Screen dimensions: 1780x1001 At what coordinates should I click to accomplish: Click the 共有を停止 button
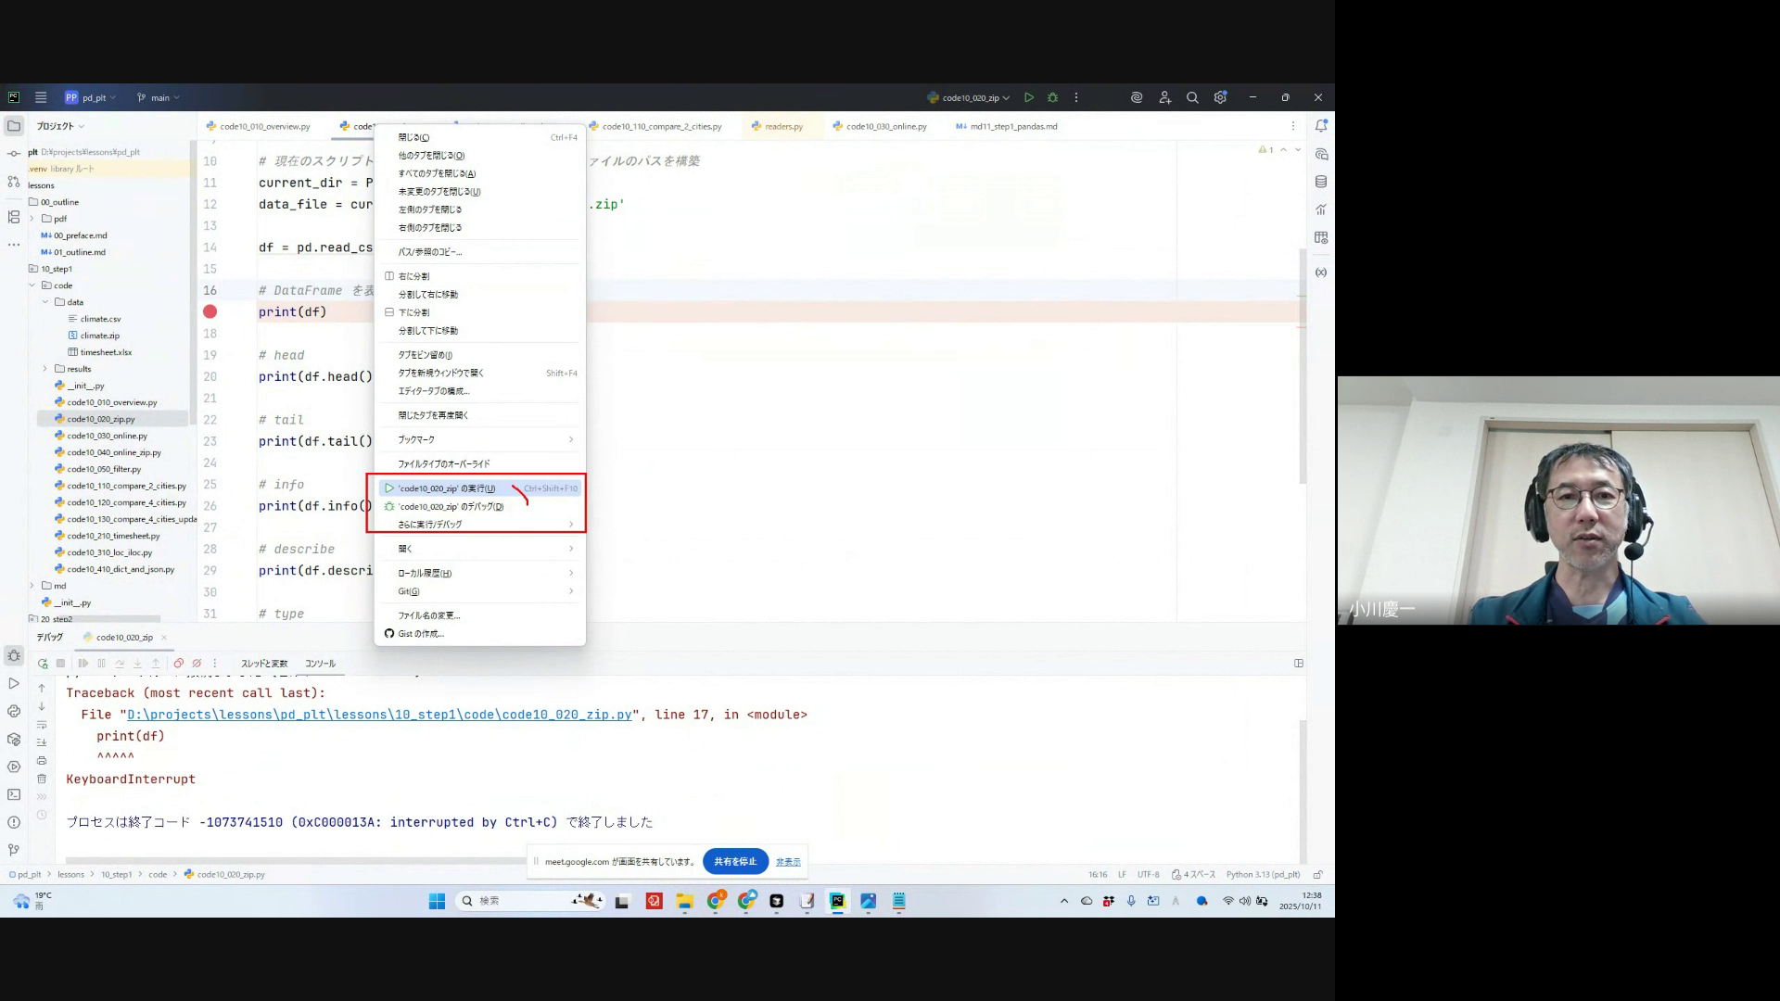(735, 861)
